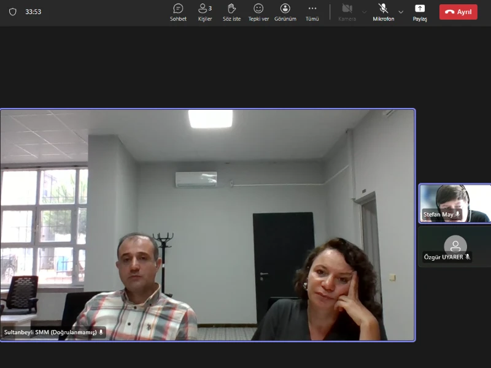
Task: Click the Sultanbeyli SMM name label
Action: (x=50, y=332)
